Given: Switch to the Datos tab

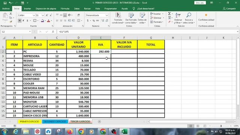Looking at the screenshot, I should tap(76, 9).
